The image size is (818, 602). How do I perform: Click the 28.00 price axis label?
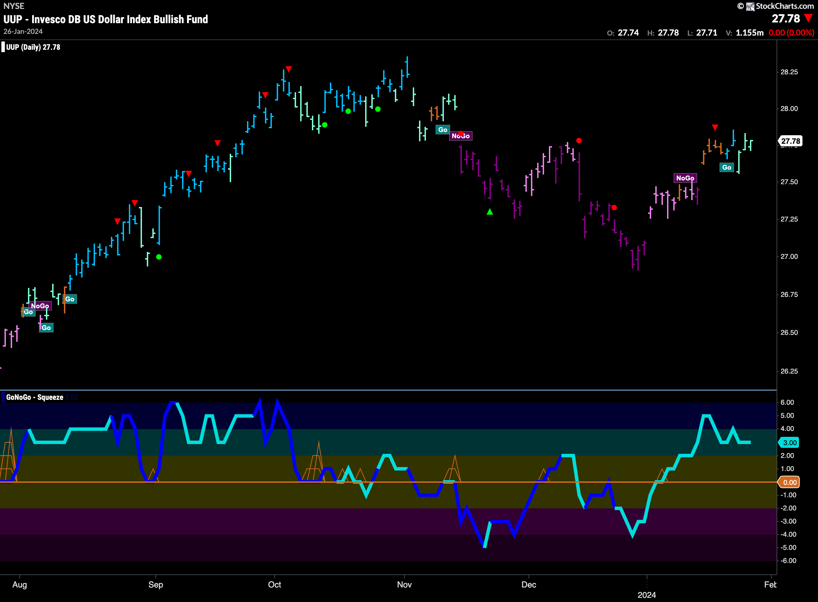pyautogui.click(x=789, y=109)
